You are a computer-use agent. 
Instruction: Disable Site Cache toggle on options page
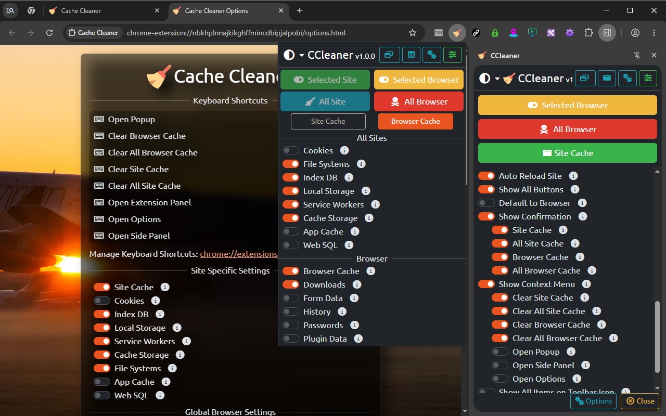point(102,287)
